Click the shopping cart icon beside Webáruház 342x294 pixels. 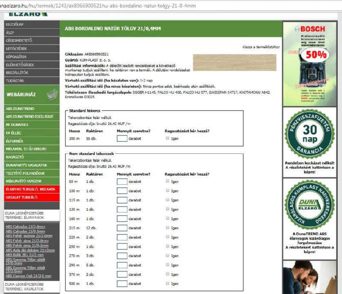[x=52, y=95]
